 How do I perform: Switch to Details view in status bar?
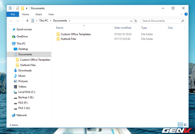pyautogui.click(x=180, y=125)
